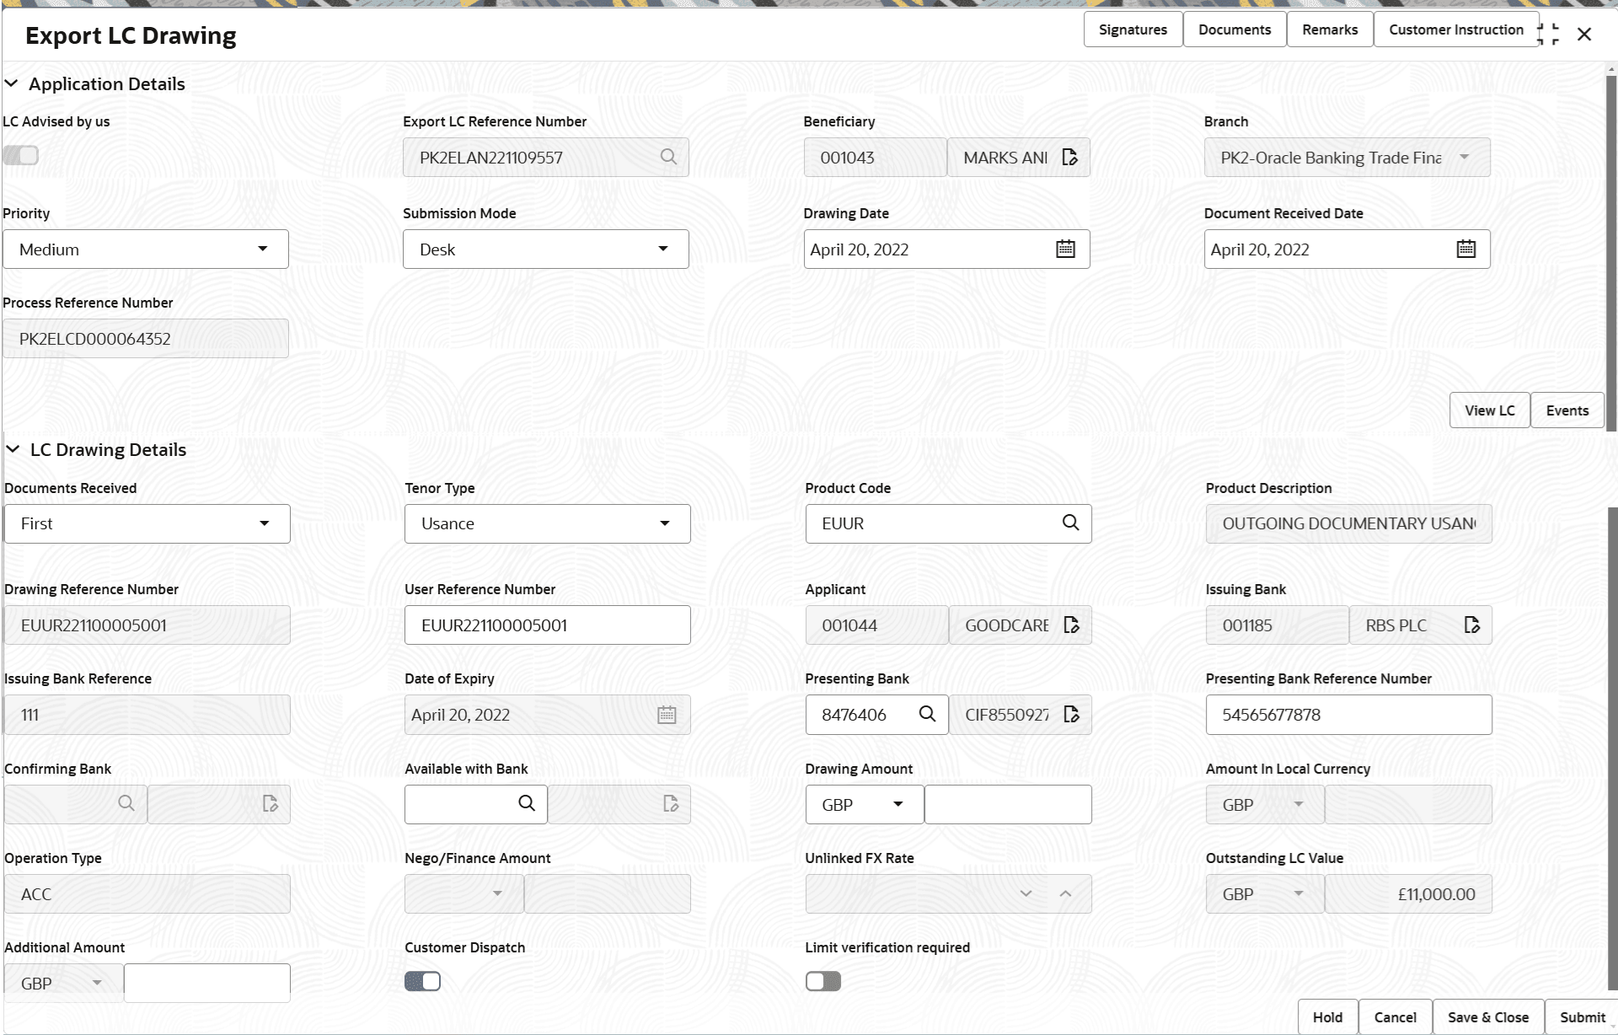This screenshot has width=1618, height=1035.
Task: Open the calendar picker for Drawing Date
Action: (x=1064, y=249)
